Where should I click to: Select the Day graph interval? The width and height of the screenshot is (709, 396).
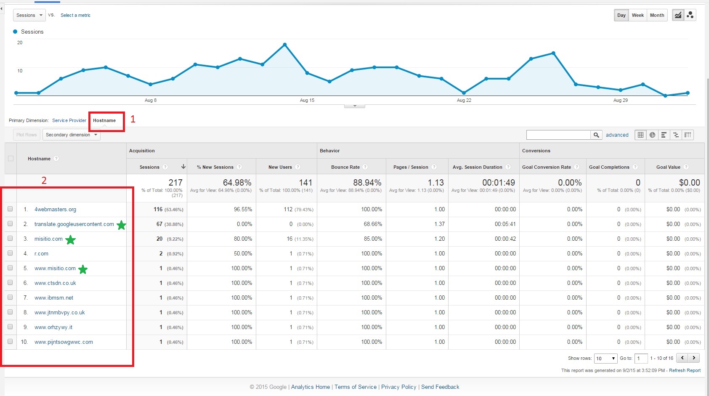pyautogui.click(x=621, y=15)
